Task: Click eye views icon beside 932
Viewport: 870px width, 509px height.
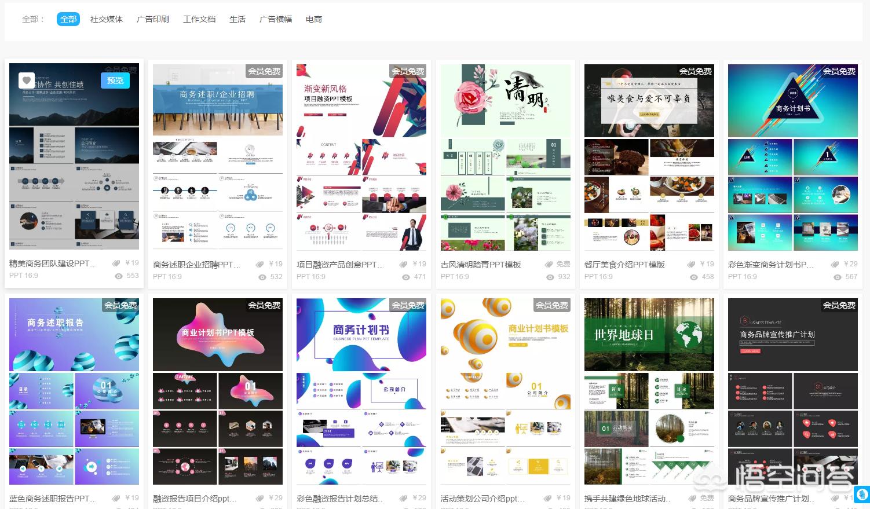Action: pyautogui.click(x=550, y=277)
